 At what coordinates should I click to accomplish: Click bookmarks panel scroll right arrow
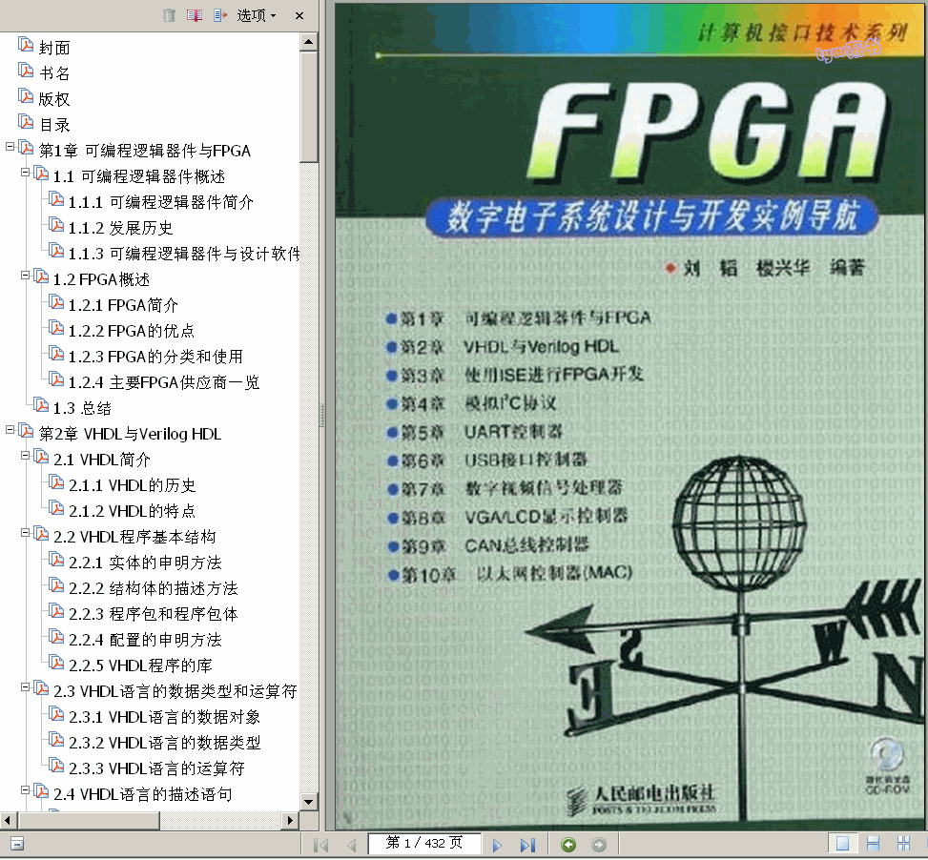click(290, 820)
